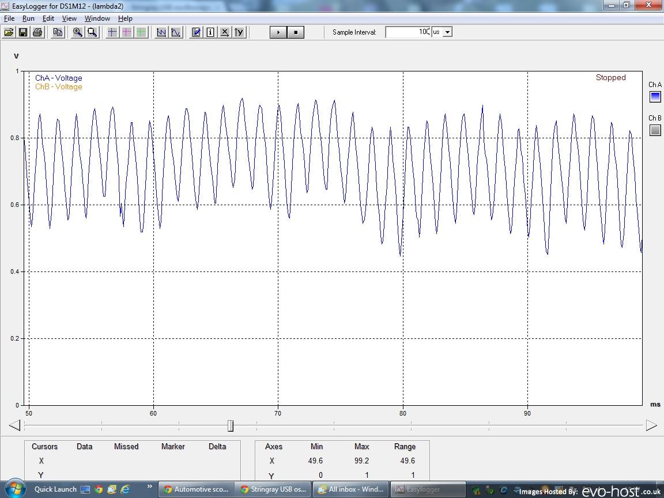Expand the Quick Launch overflow chevron
The image size is (664, 498).
[x=149, y=487]
